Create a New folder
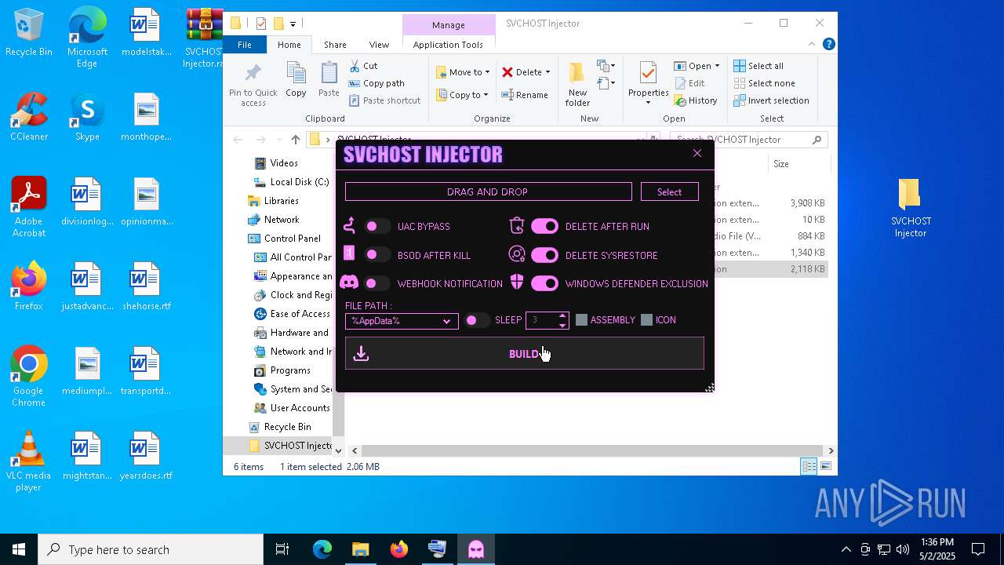This screenshot has width=1004, height=565. tap(577, 84)
